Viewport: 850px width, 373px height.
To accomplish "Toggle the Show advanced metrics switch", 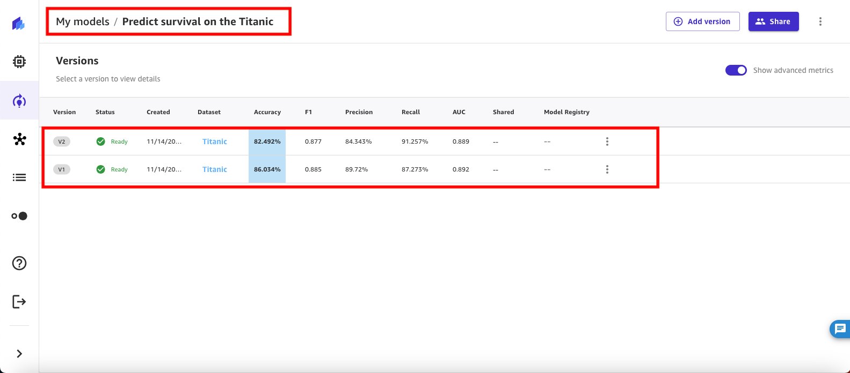I will 736,70.
